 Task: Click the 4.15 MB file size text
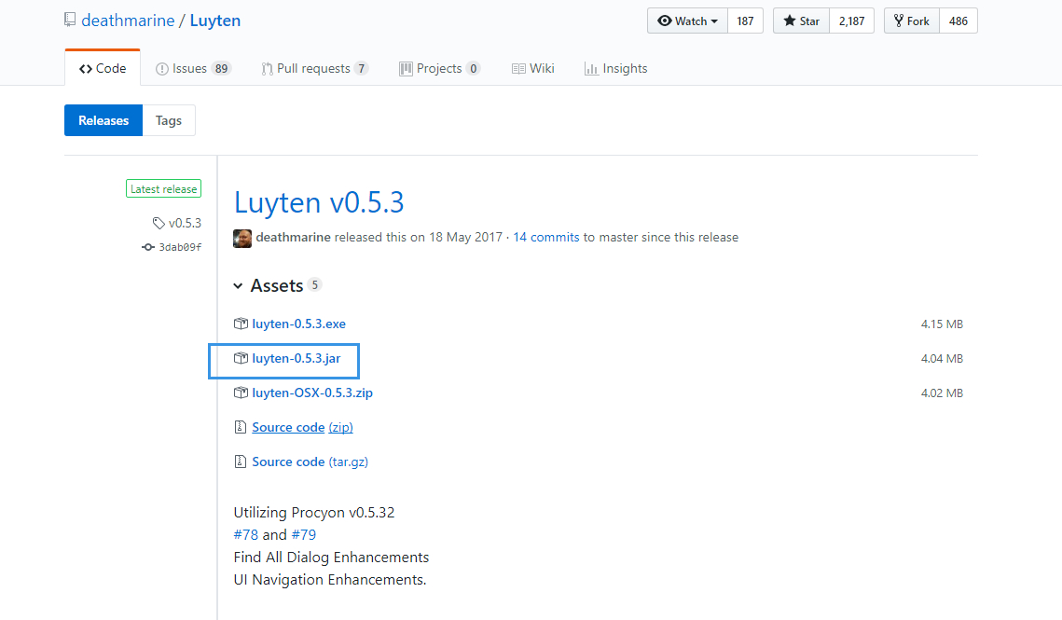pos(942,324)
